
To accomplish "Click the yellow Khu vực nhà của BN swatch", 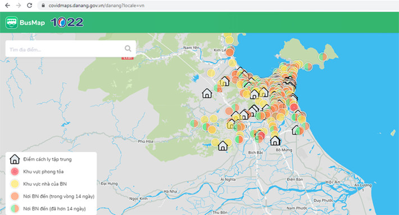I will 15,184.
